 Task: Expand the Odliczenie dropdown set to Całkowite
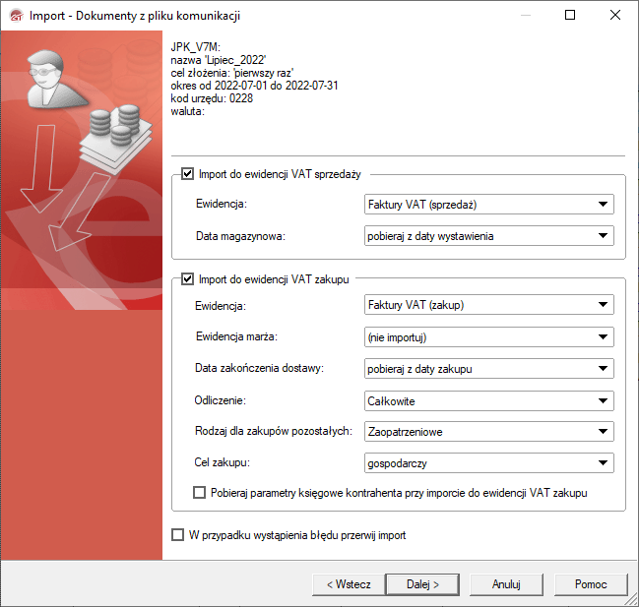(x=489, y=400)
